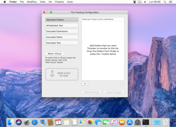The height and width of the screenshot is (127, 176).
Task: Open Spotlight search in menu bar
Action: tap(165, 2)
